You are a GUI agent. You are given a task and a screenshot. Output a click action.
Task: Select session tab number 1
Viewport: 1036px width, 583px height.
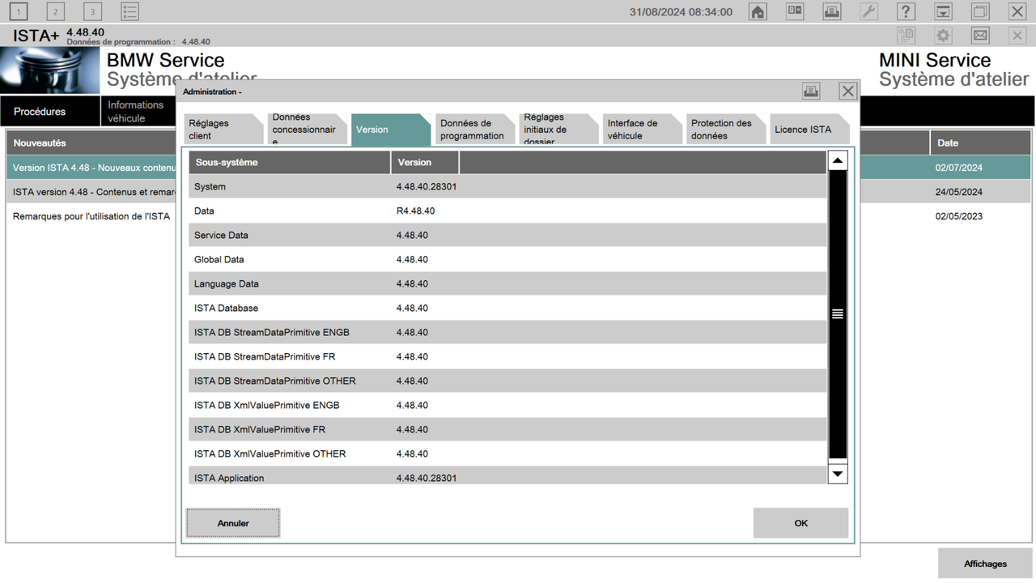18,11
